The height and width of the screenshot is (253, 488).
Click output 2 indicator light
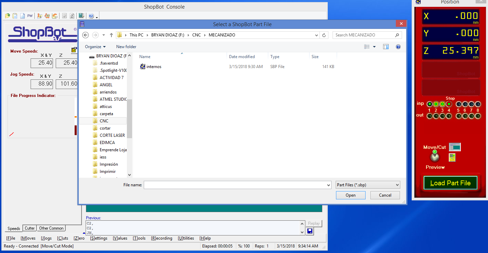coord(436,116)
